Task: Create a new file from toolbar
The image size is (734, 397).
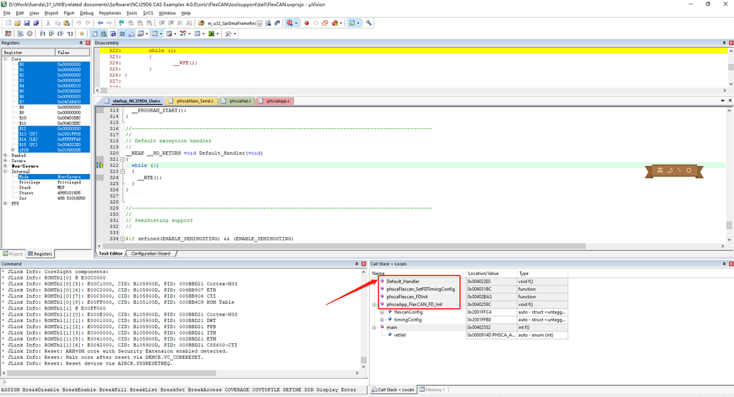Action: [8, 23]
